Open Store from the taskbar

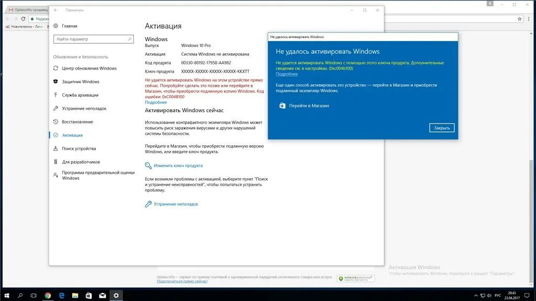[88, 296]
